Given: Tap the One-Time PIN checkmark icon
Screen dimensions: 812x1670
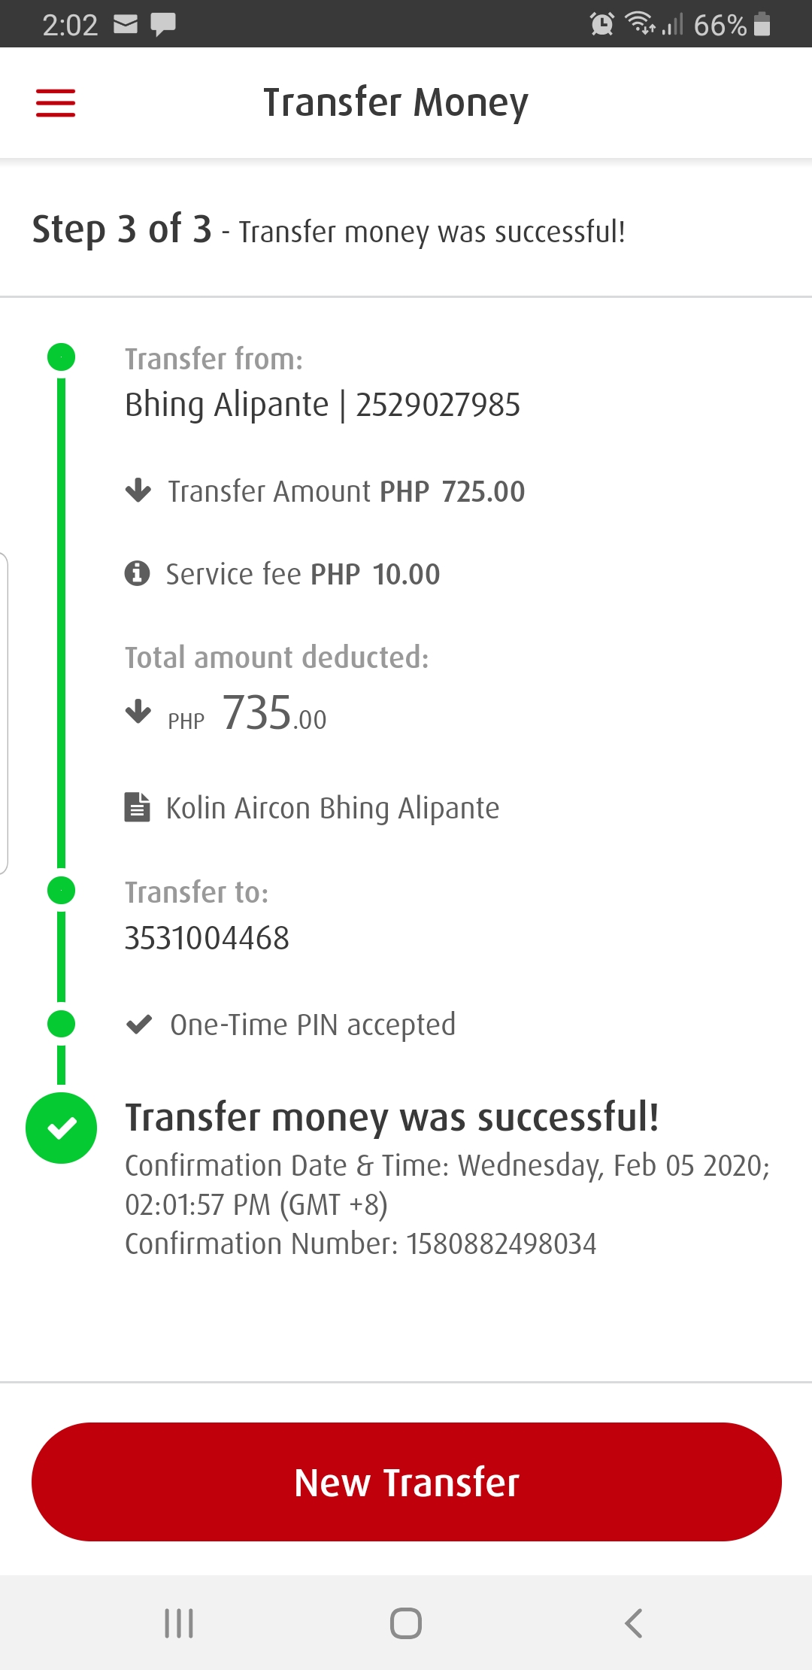Looking at the screenshot, I should 139,1025.
